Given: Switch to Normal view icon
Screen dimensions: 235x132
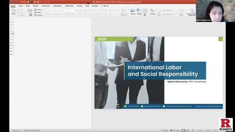Looking at the screenshot, I should coord(184,131).
